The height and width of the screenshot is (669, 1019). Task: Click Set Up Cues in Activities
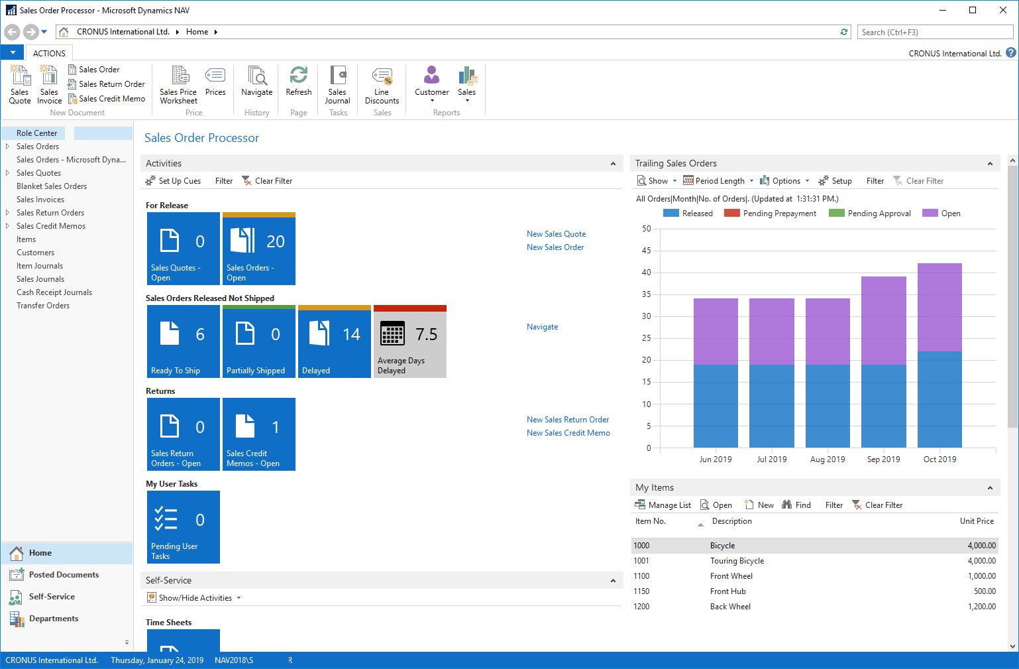coord(173,181)
